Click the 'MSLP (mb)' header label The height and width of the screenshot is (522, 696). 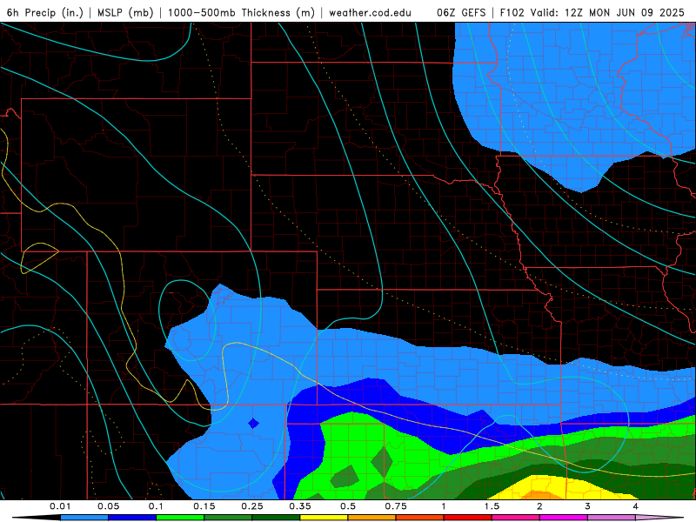(125, 12)
